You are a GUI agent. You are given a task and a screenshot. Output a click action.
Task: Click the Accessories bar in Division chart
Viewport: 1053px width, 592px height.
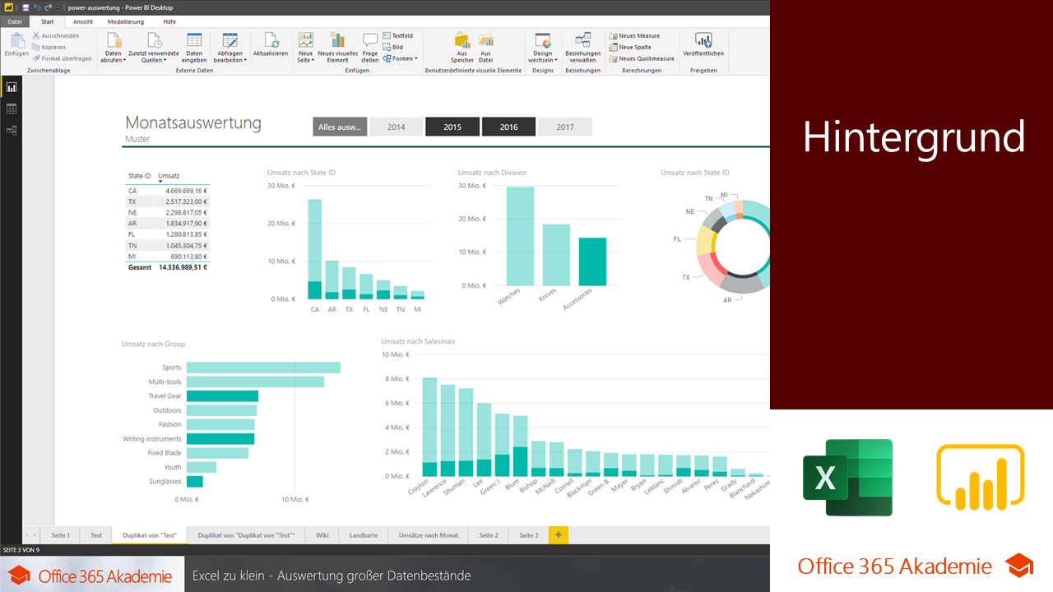[592, 261]
